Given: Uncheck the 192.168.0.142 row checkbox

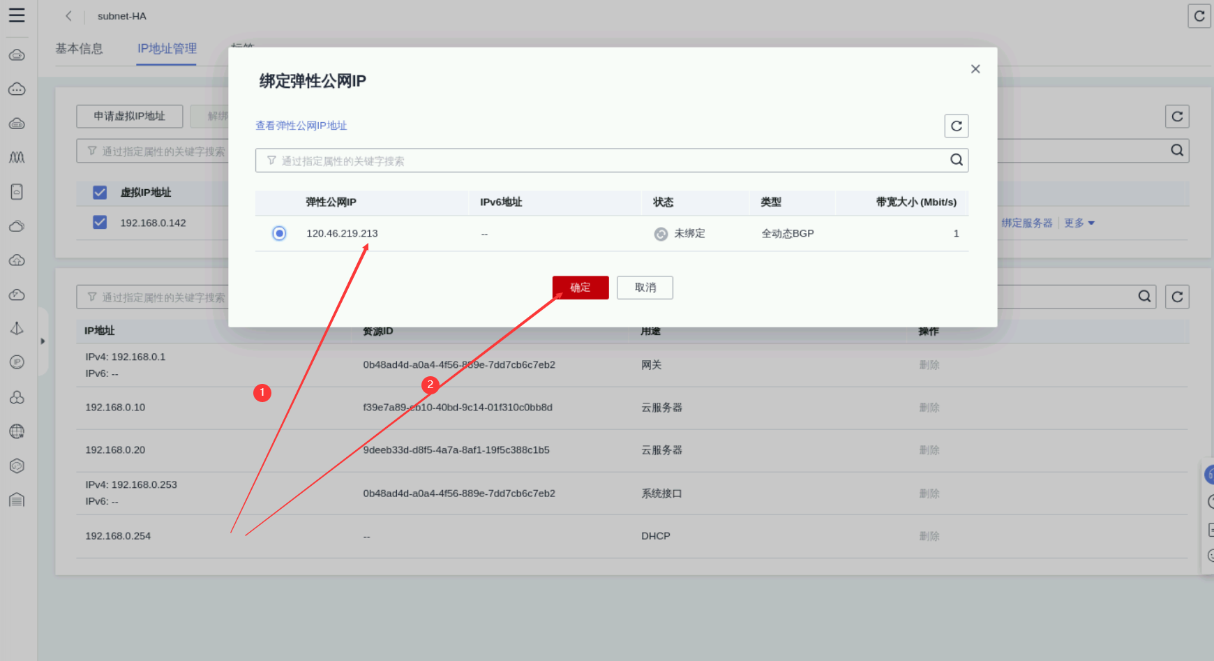Looking at the screenshot, I should [100, 223].
